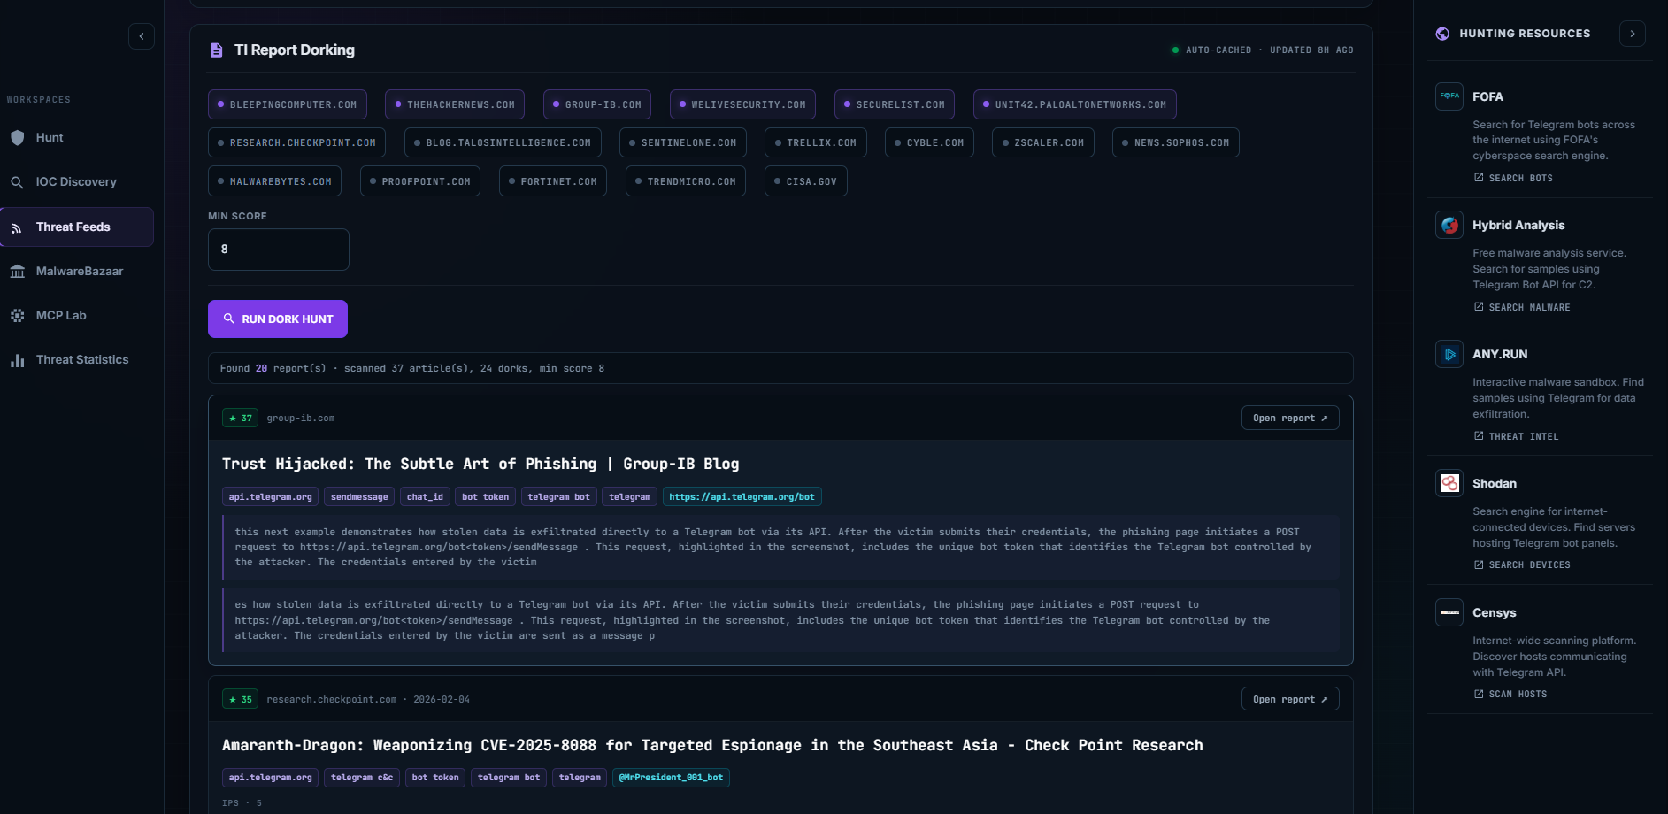
Task: Click the @MrPresident_001_bot tag
Action: 671,778
